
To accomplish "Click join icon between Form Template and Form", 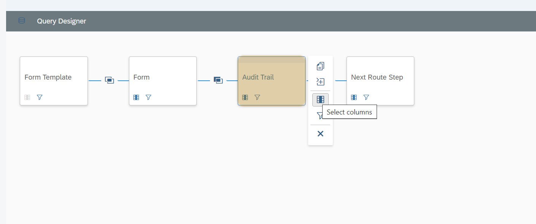I will coord(109,80).
